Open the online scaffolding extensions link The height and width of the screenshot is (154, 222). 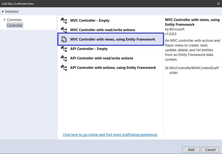110,135
